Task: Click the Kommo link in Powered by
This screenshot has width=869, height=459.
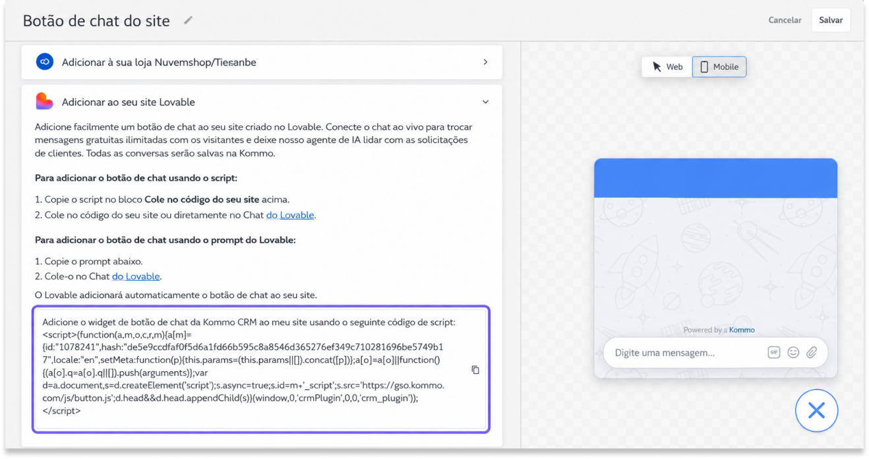Action: coord(742,330)
